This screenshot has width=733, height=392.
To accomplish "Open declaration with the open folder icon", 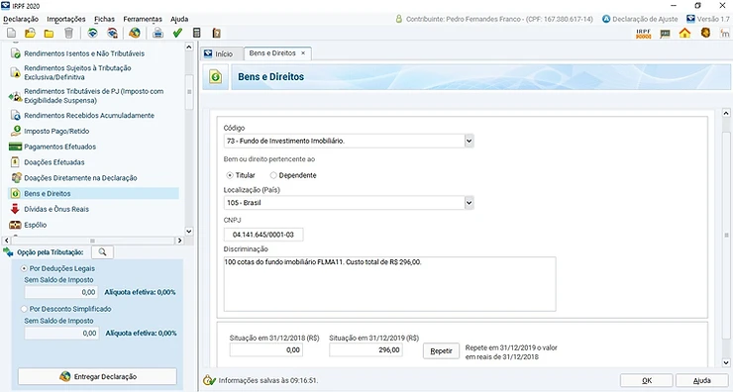I will tap(30, 34).
